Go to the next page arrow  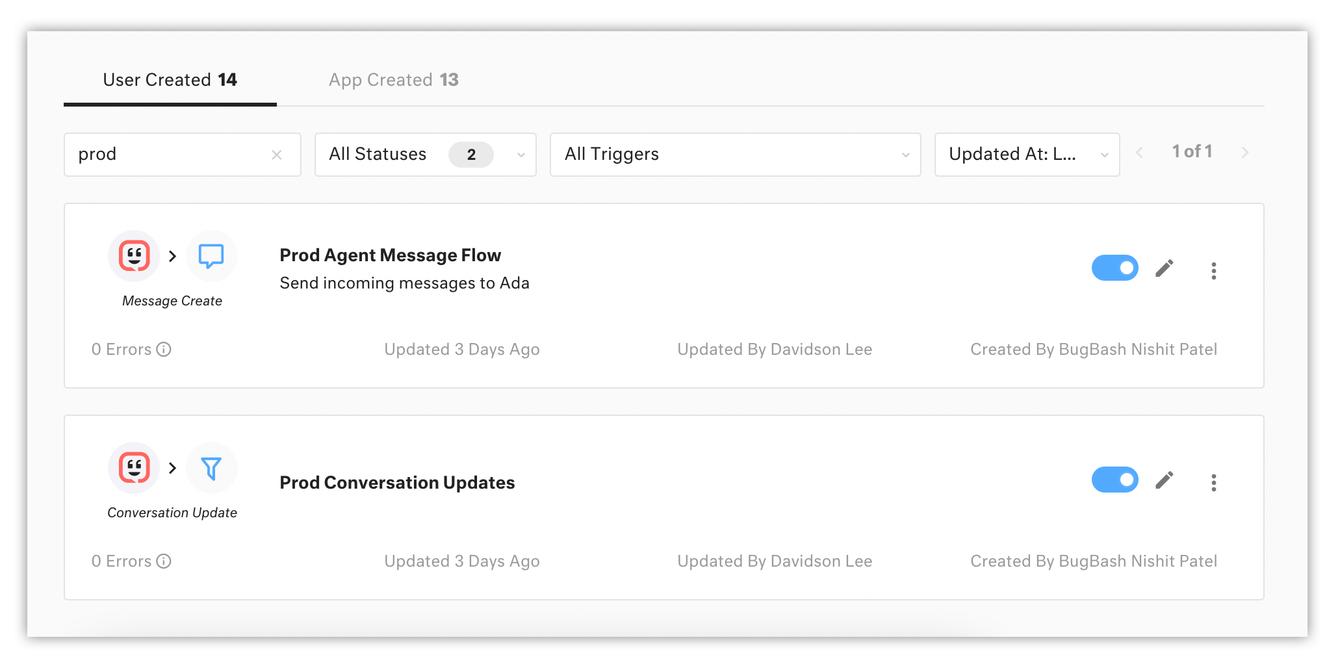click(1245, 153)
